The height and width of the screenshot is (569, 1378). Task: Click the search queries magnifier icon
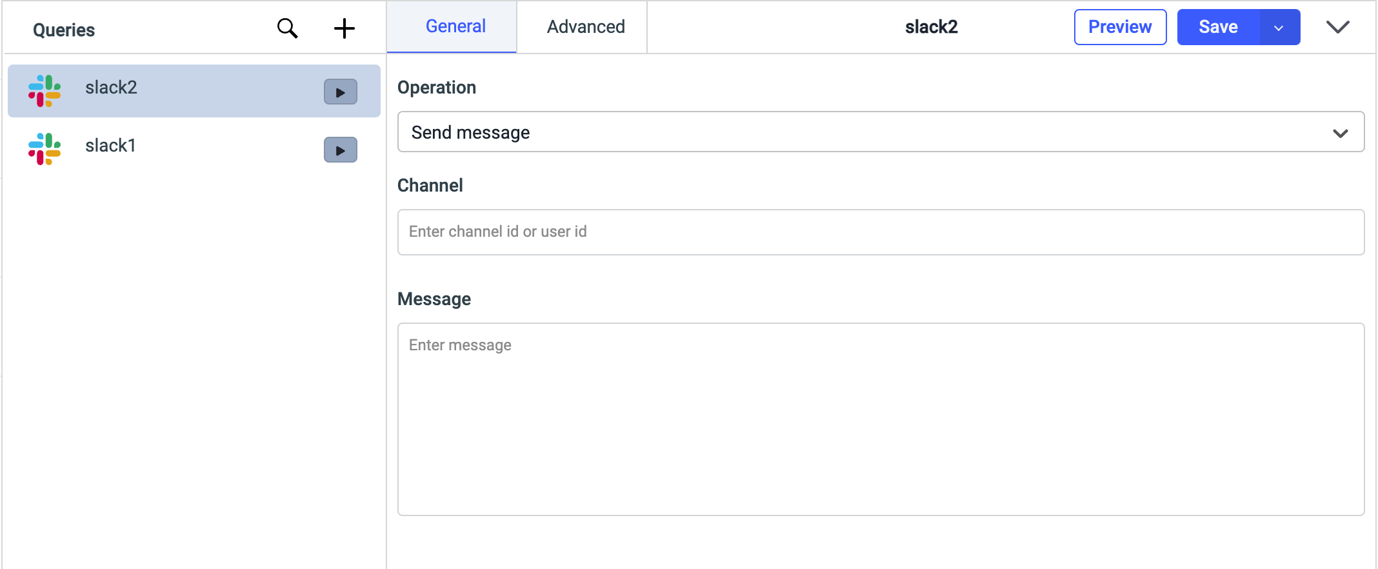288,28
